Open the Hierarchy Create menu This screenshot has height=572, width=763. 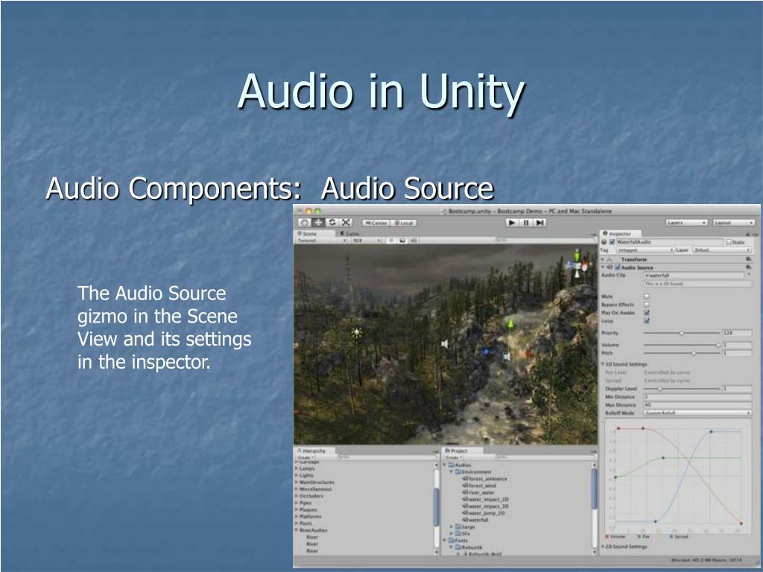(x=305, y=458)
